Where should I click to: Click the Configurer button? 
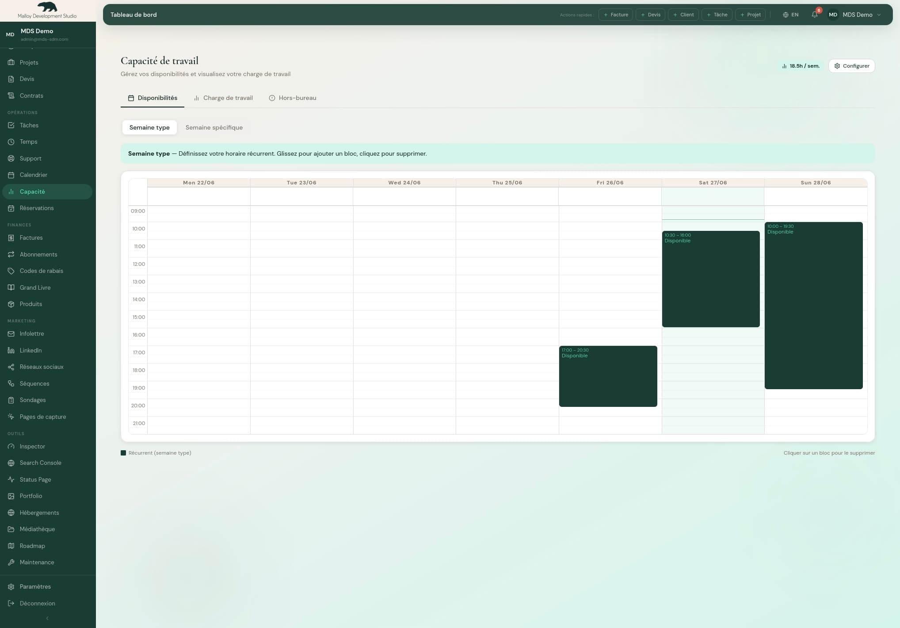point(851,66)
